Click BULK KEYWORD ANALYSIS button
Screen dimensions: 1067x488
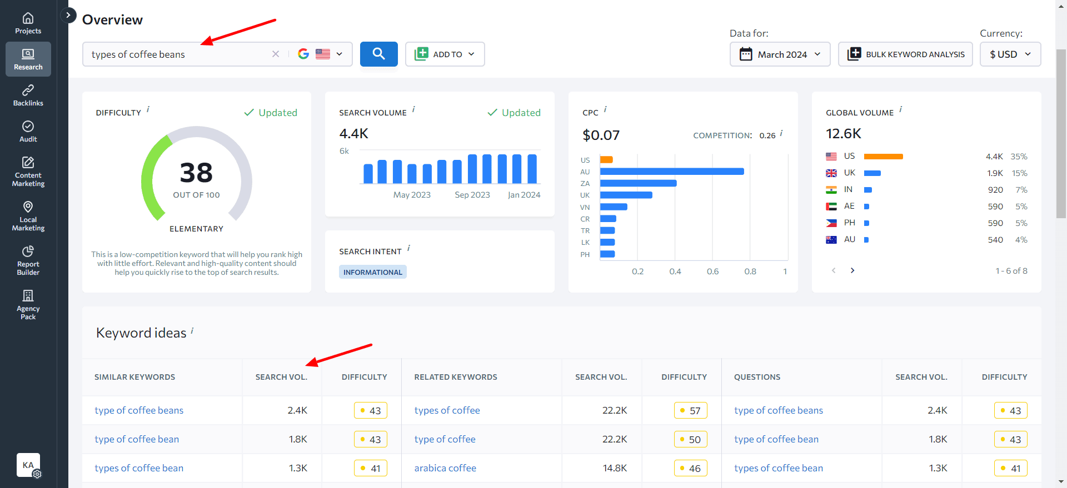[x=905, y=54]
